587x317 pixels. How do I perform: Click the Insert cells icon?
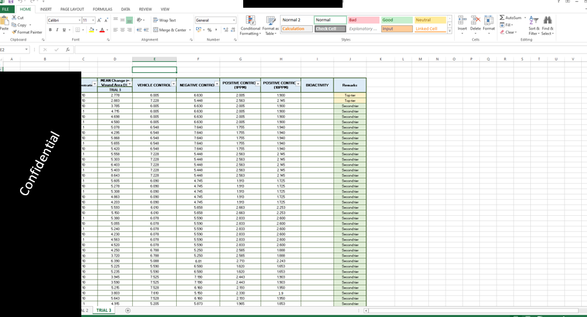click(463, 21)
